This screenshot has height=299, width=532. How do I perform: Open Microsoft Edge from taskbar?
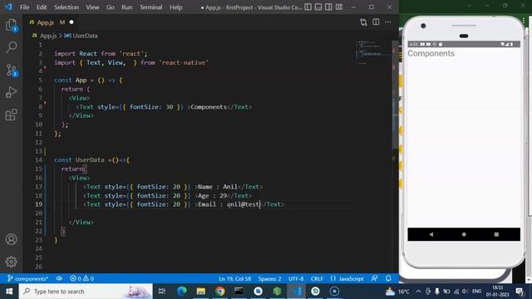[182, 292]
